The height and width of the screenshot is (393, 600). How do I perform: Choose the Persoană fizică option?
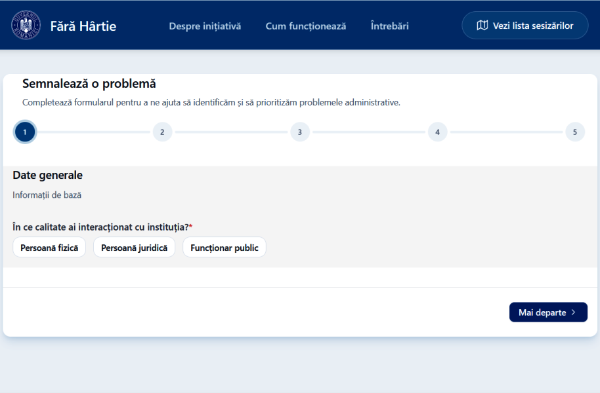49,248
